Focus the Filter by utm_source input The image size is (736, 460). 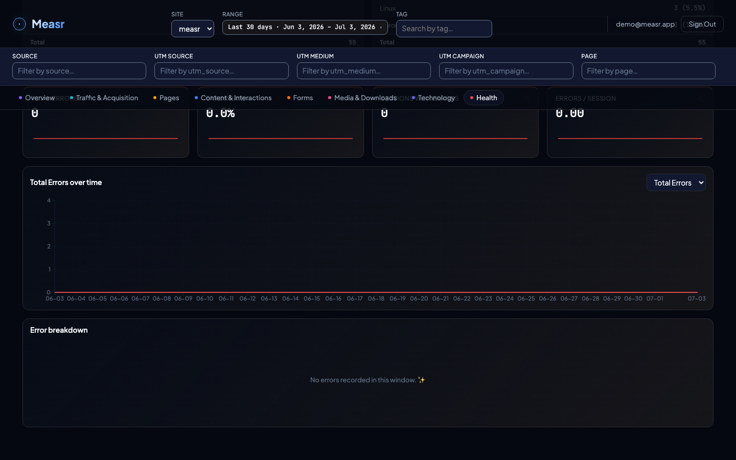(221, 71)
